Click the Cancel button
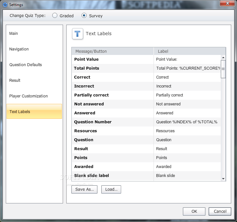This screenshot has width=237, height=222. [x=220, y=211]
